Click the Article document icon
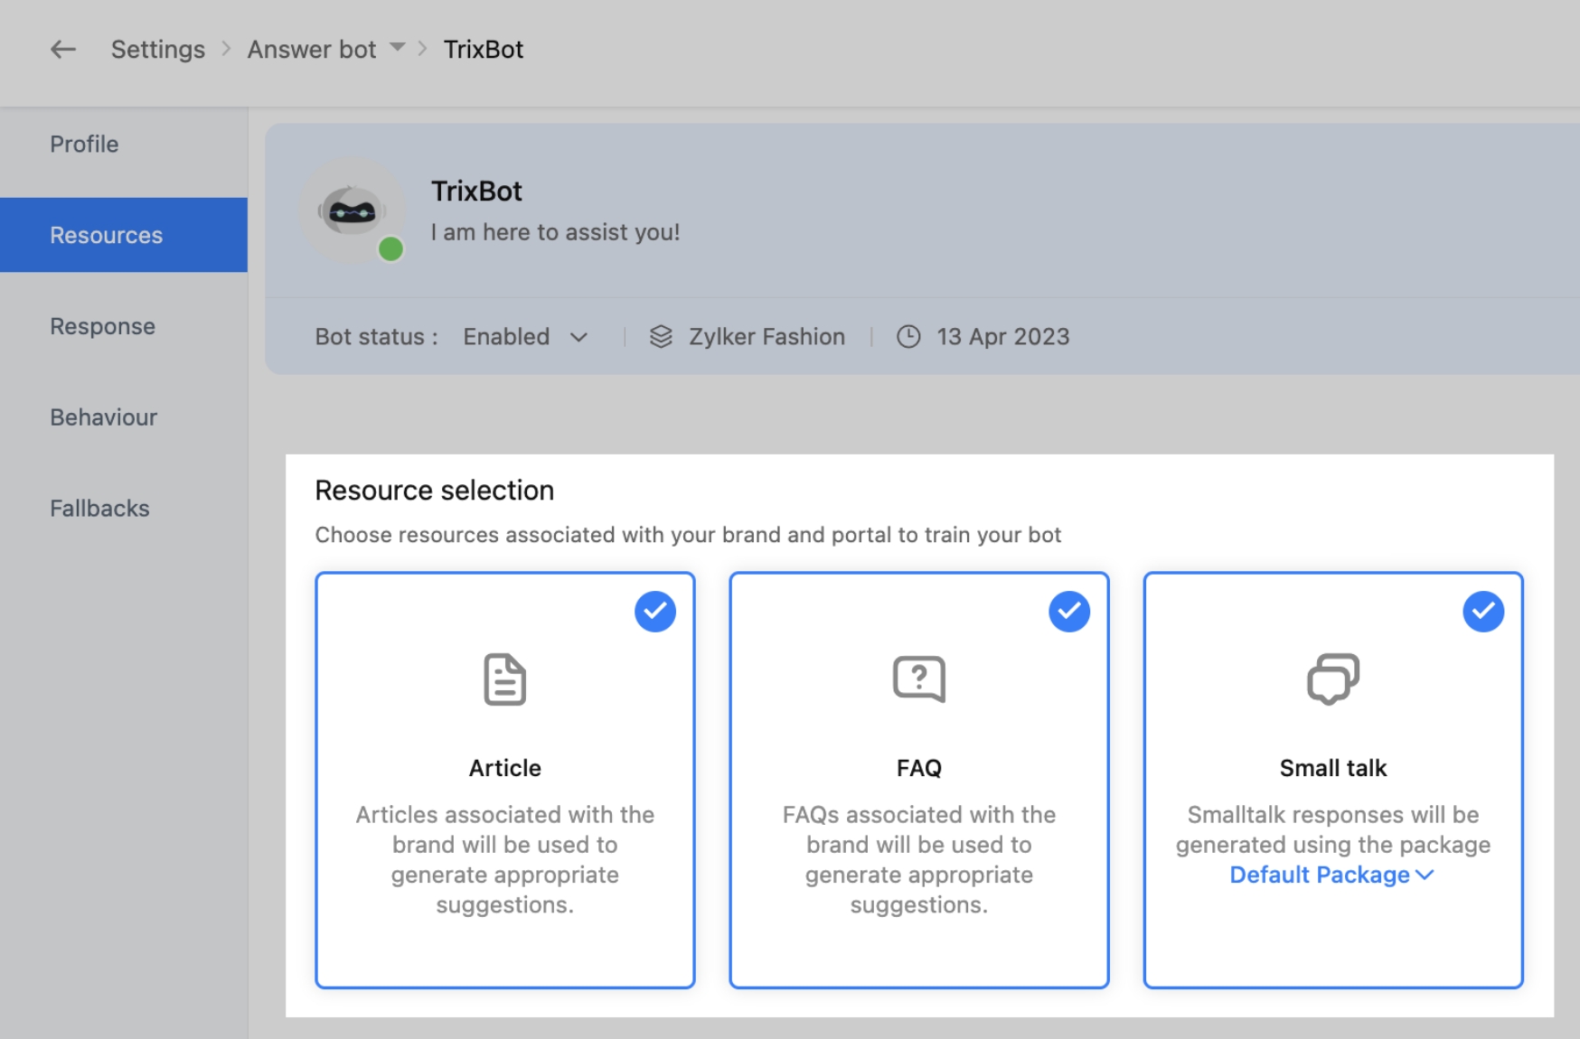The image size is (1580, 1039). (x=504, y=679)
